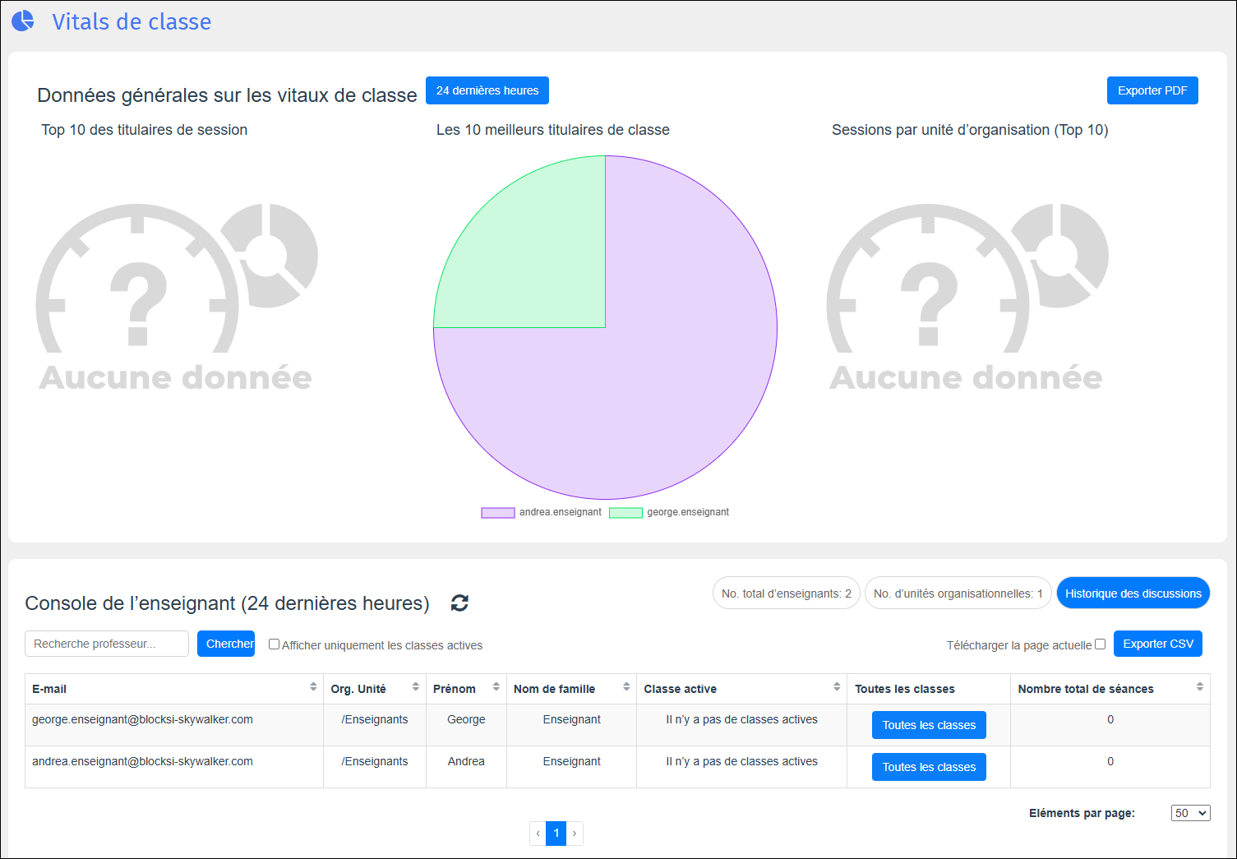
Task: Click andrea.enseignant@blocksi-skywalker.com email cell
Action: [x=174, y=767]
